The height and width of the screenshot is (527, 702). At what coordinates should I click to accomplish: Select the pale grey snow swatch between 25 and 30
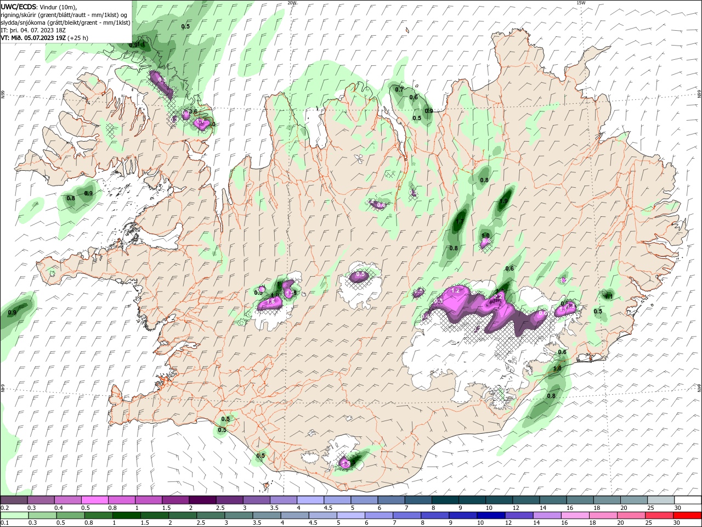pyautogui.click(x=661, y=500)
